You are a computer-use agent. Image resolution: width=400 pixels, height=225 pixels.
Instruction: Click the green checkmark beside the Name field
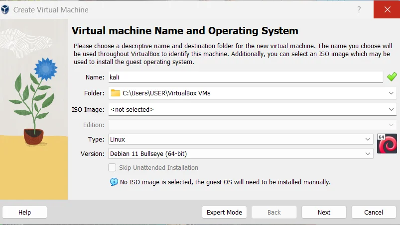[x=392, y=77]
